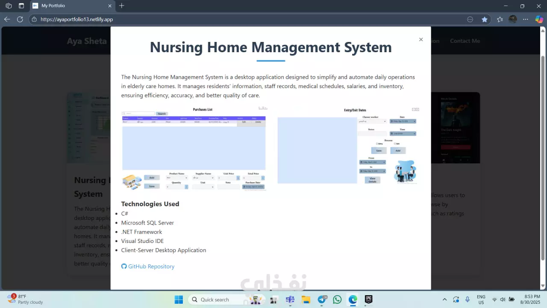Viewport: 547px width, 308px height.
Task: Click the Contact Me nav item
Action: point(465,41)
